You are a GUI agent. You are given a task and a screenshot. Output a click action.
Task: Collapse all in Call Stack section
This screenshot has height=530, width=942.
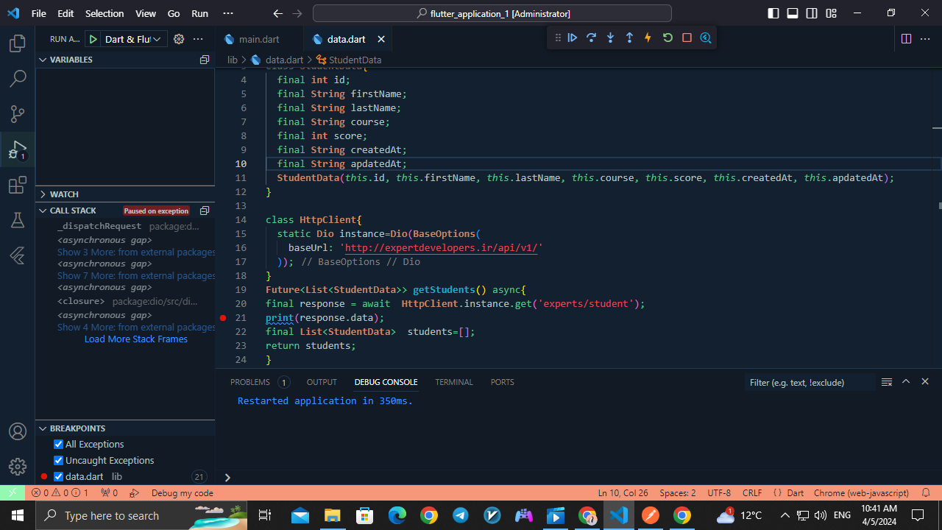coord(205,211)
